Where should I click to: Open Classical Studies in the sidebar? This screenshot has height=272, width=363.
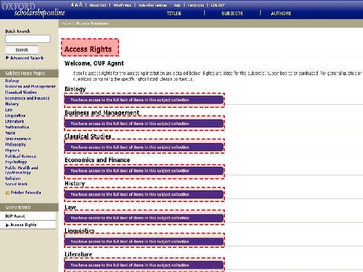(x=21, y=92)
